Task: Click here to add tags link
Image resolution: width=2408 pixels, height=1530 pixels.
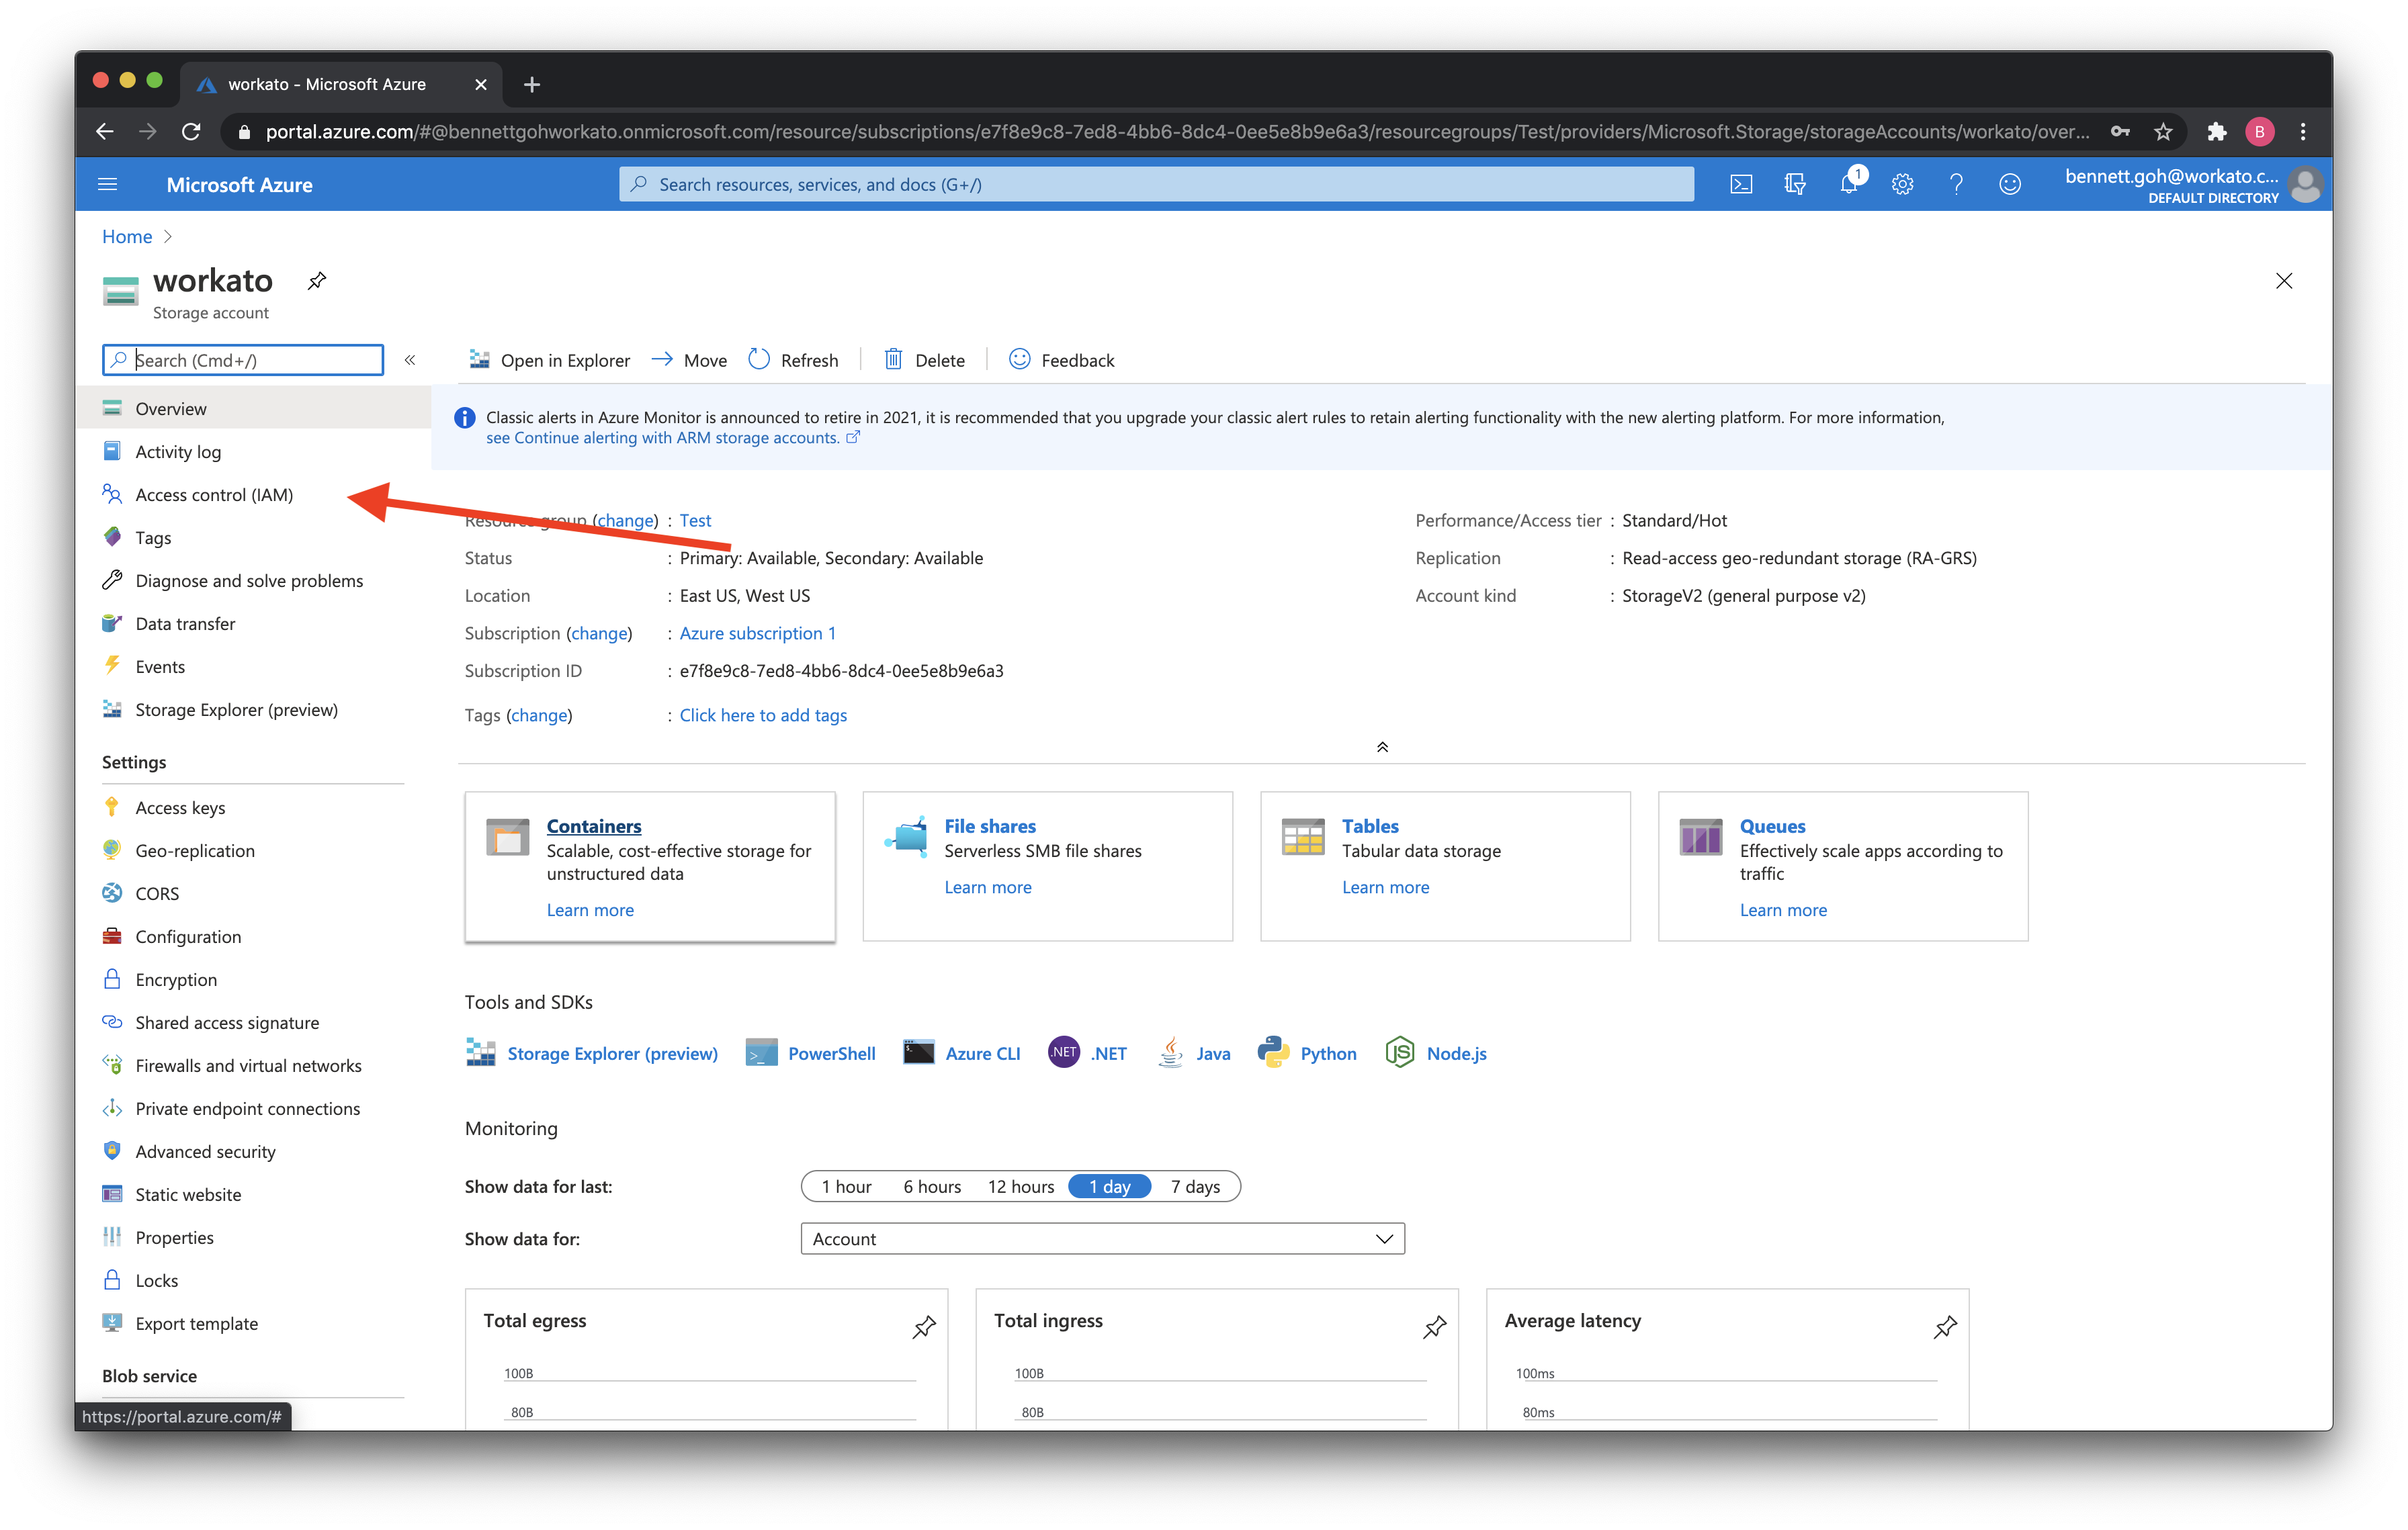Action: [763, 715]
